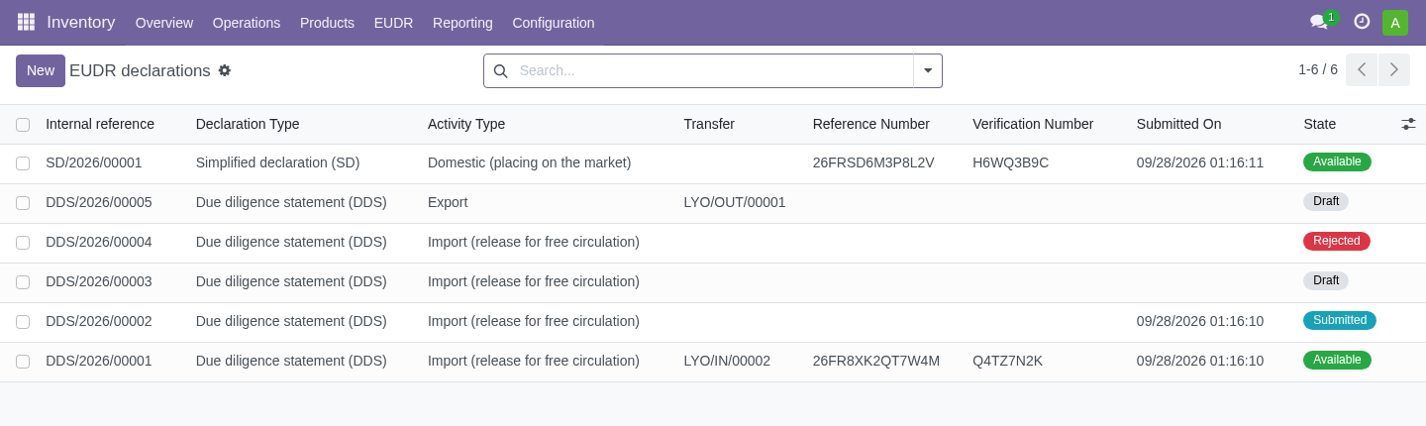
Task: Click transfer LYO/IN/00002
Action: point(727,361)
